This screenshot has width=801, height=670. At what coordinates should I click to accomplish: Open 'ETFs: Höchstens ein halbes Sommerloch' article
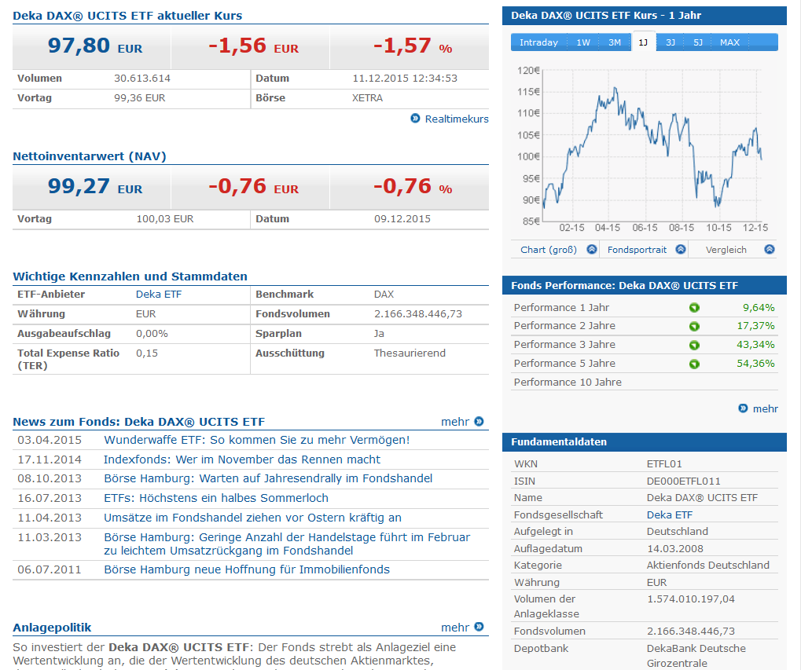(215, 497)
